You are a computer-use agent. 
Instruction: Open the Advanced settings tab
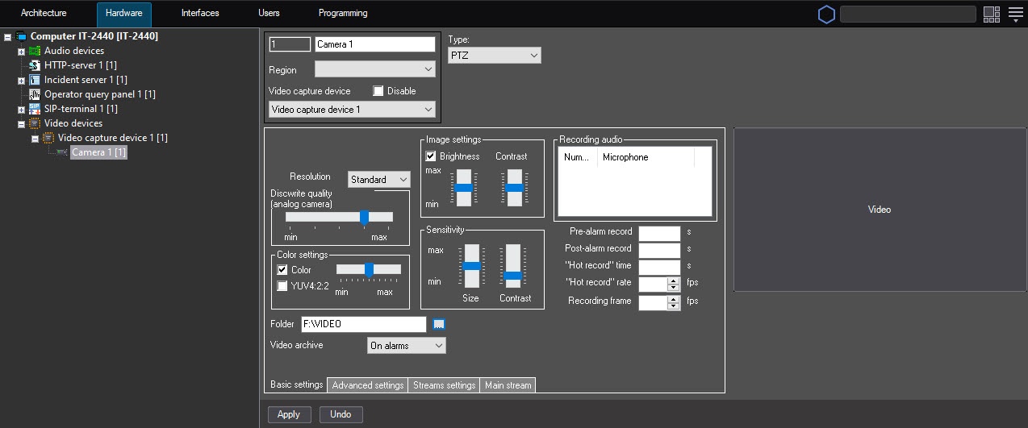[x=367, y=385]
